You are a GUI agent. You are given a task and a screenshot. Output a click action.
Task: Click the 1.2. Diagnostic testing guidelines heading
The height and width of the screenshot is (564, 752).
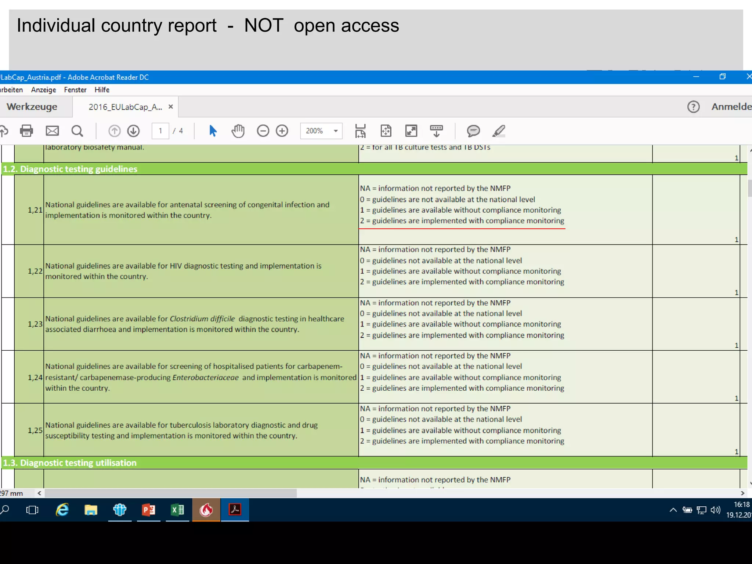point(70,169)
